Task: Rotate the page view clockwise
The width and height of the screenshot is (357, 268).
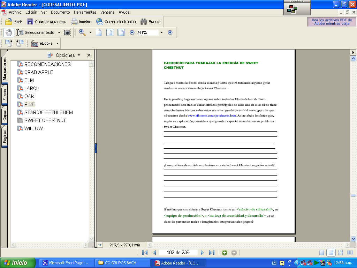Action: [x=9, y=43]
